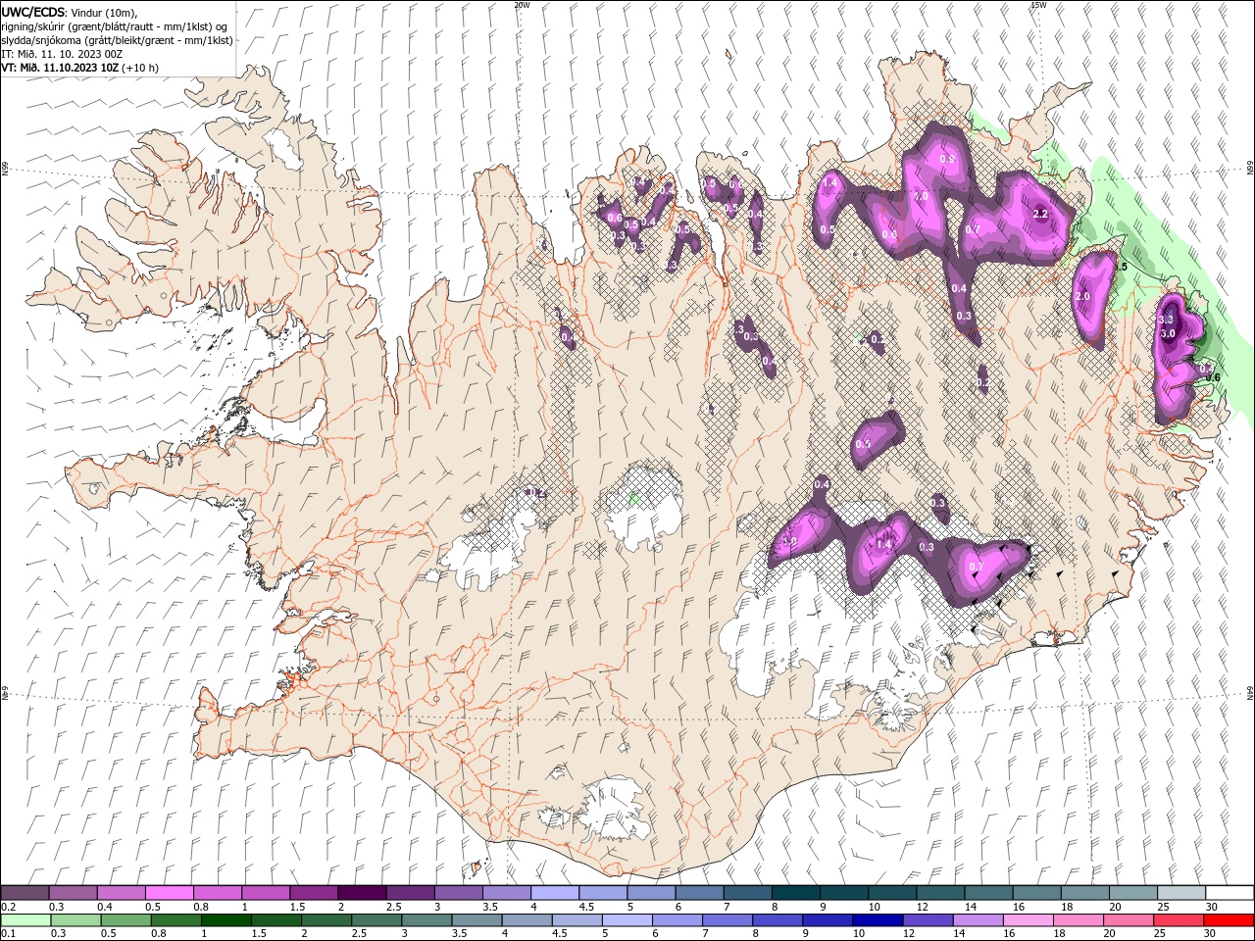Click the 15W longitude label

click(1038, 5)
